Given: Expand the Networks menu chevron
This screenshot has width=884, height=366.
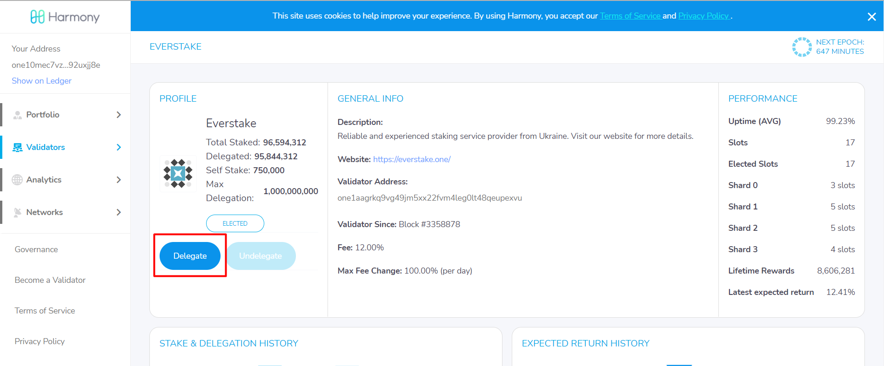Looking at the screenshot, I should 119,212.
